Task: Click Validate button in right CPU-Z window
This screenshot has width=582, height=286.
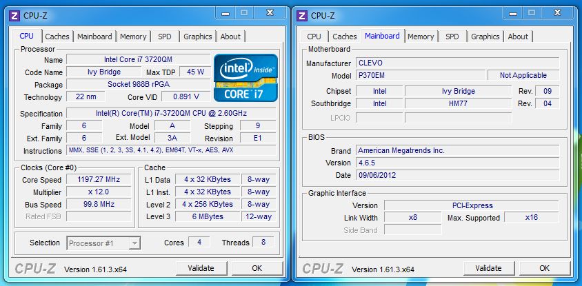Action: coord(488,268)
